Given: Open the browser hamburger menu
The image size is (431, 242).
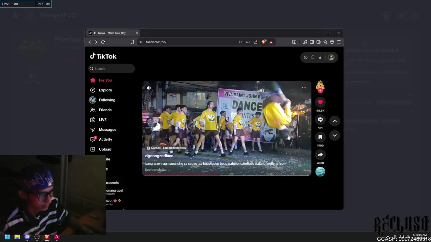Looking at the screenshot, I should point(339,42).
